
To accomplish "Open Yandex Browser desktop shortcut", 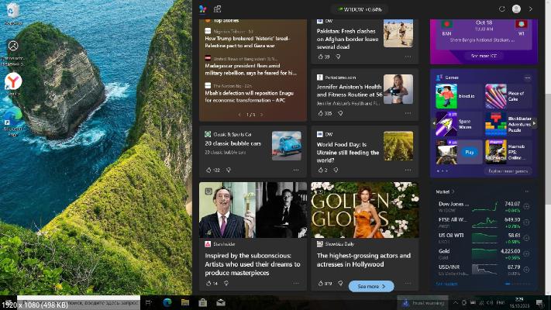I will click(x=13, y=82).
